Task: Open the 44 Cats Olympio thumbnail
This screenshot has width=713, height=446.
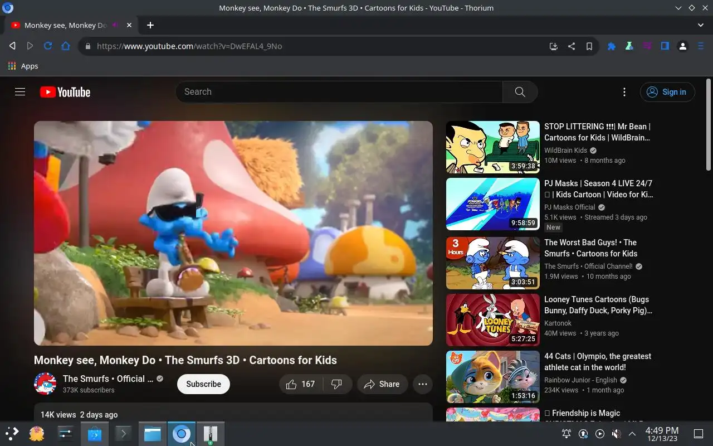Action: click(x=493, y=377)
